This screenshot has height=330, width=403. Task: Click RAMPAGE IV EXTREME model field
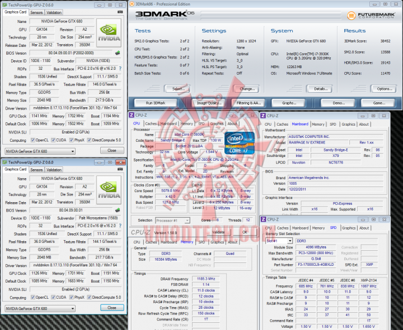pos(318,142)
